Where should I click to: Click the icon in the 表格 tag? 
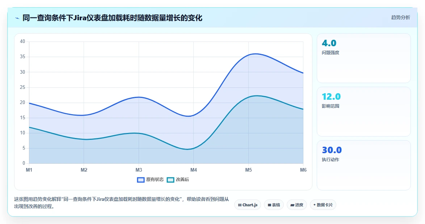[x=269, y=205]
